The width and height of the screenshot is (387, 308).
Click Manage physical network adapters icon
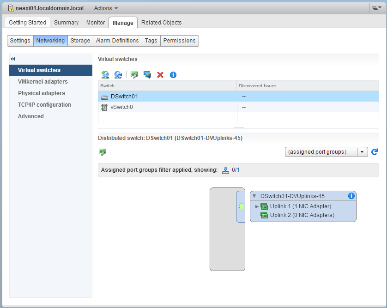134,75
